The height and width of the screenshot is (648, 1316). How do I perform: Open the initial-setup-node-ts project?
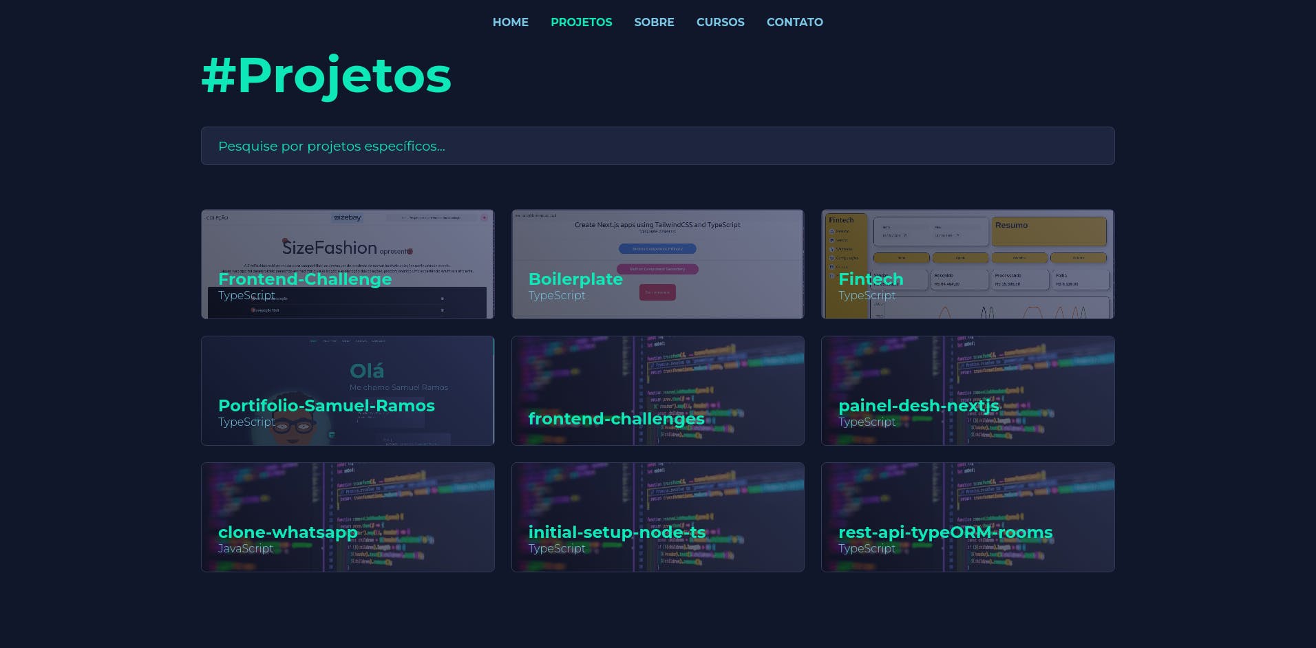coord(617,532)
